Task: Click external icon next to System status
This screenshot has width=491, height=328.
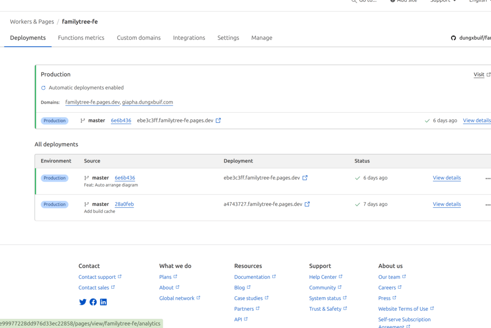Action: [x=345, y=298]
